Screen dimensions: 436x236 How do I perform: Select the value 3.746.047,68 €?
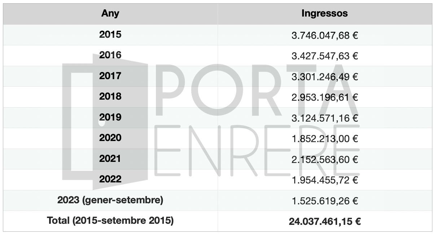(324, 36)
